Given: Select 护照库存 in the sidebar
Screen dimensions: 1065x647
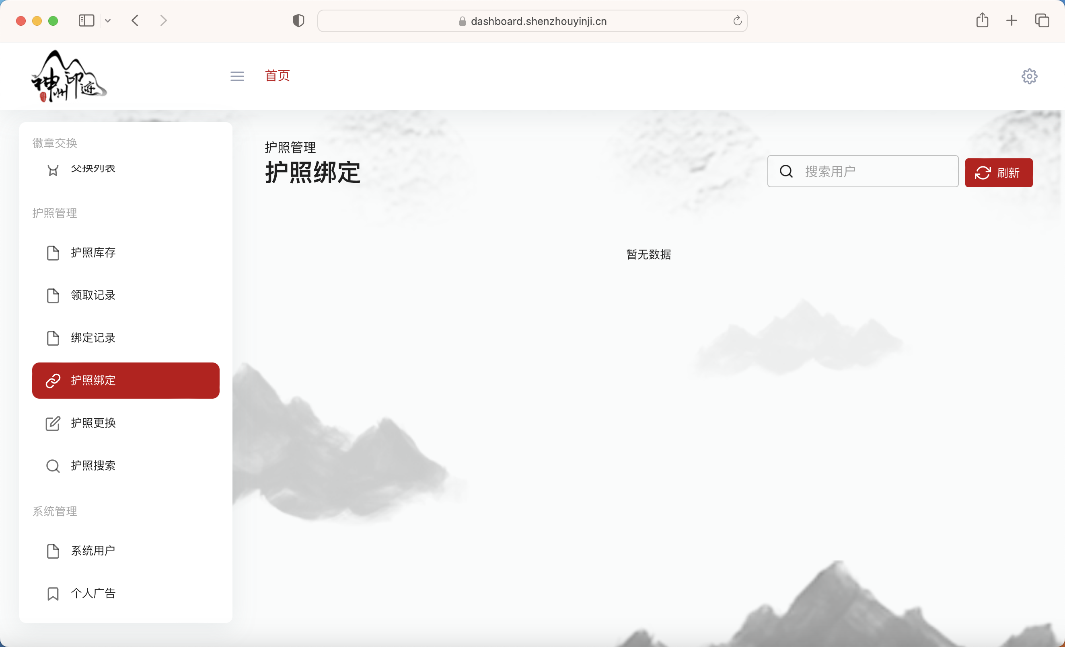Looking at the screenshot, I should [x=93, y=253].
